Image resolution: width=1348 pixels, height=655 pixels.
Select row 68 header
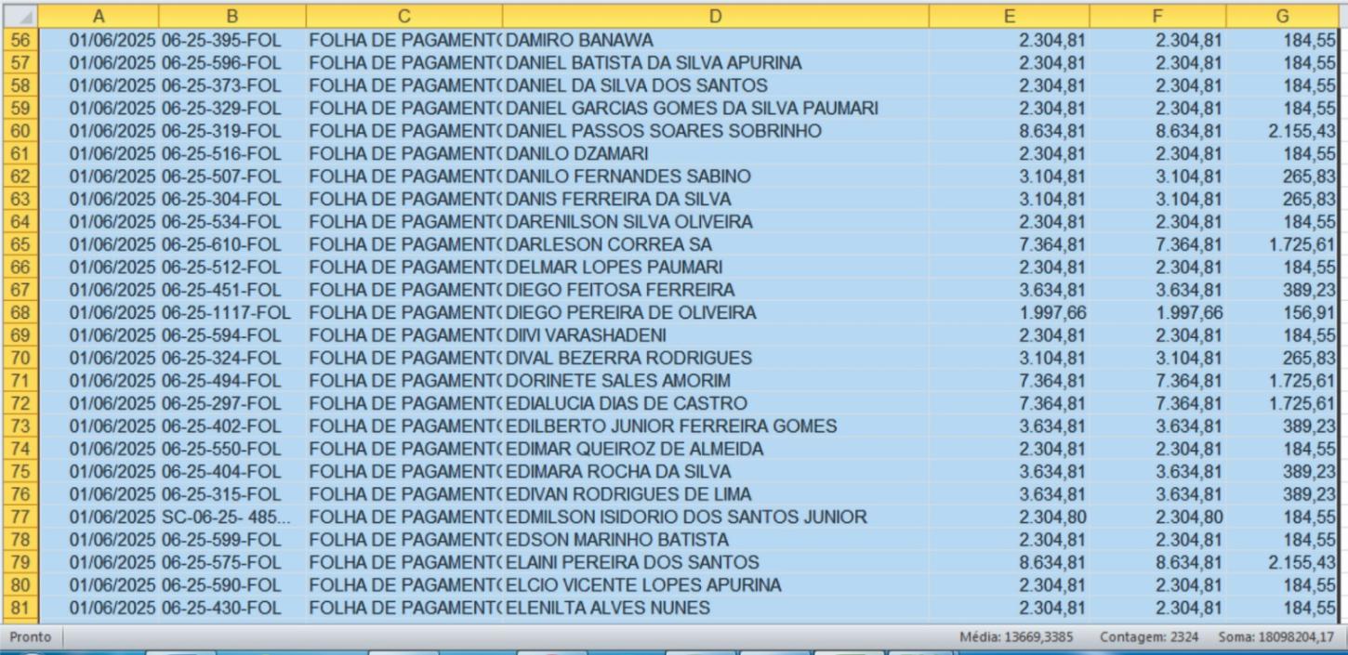tap(20, 313)
